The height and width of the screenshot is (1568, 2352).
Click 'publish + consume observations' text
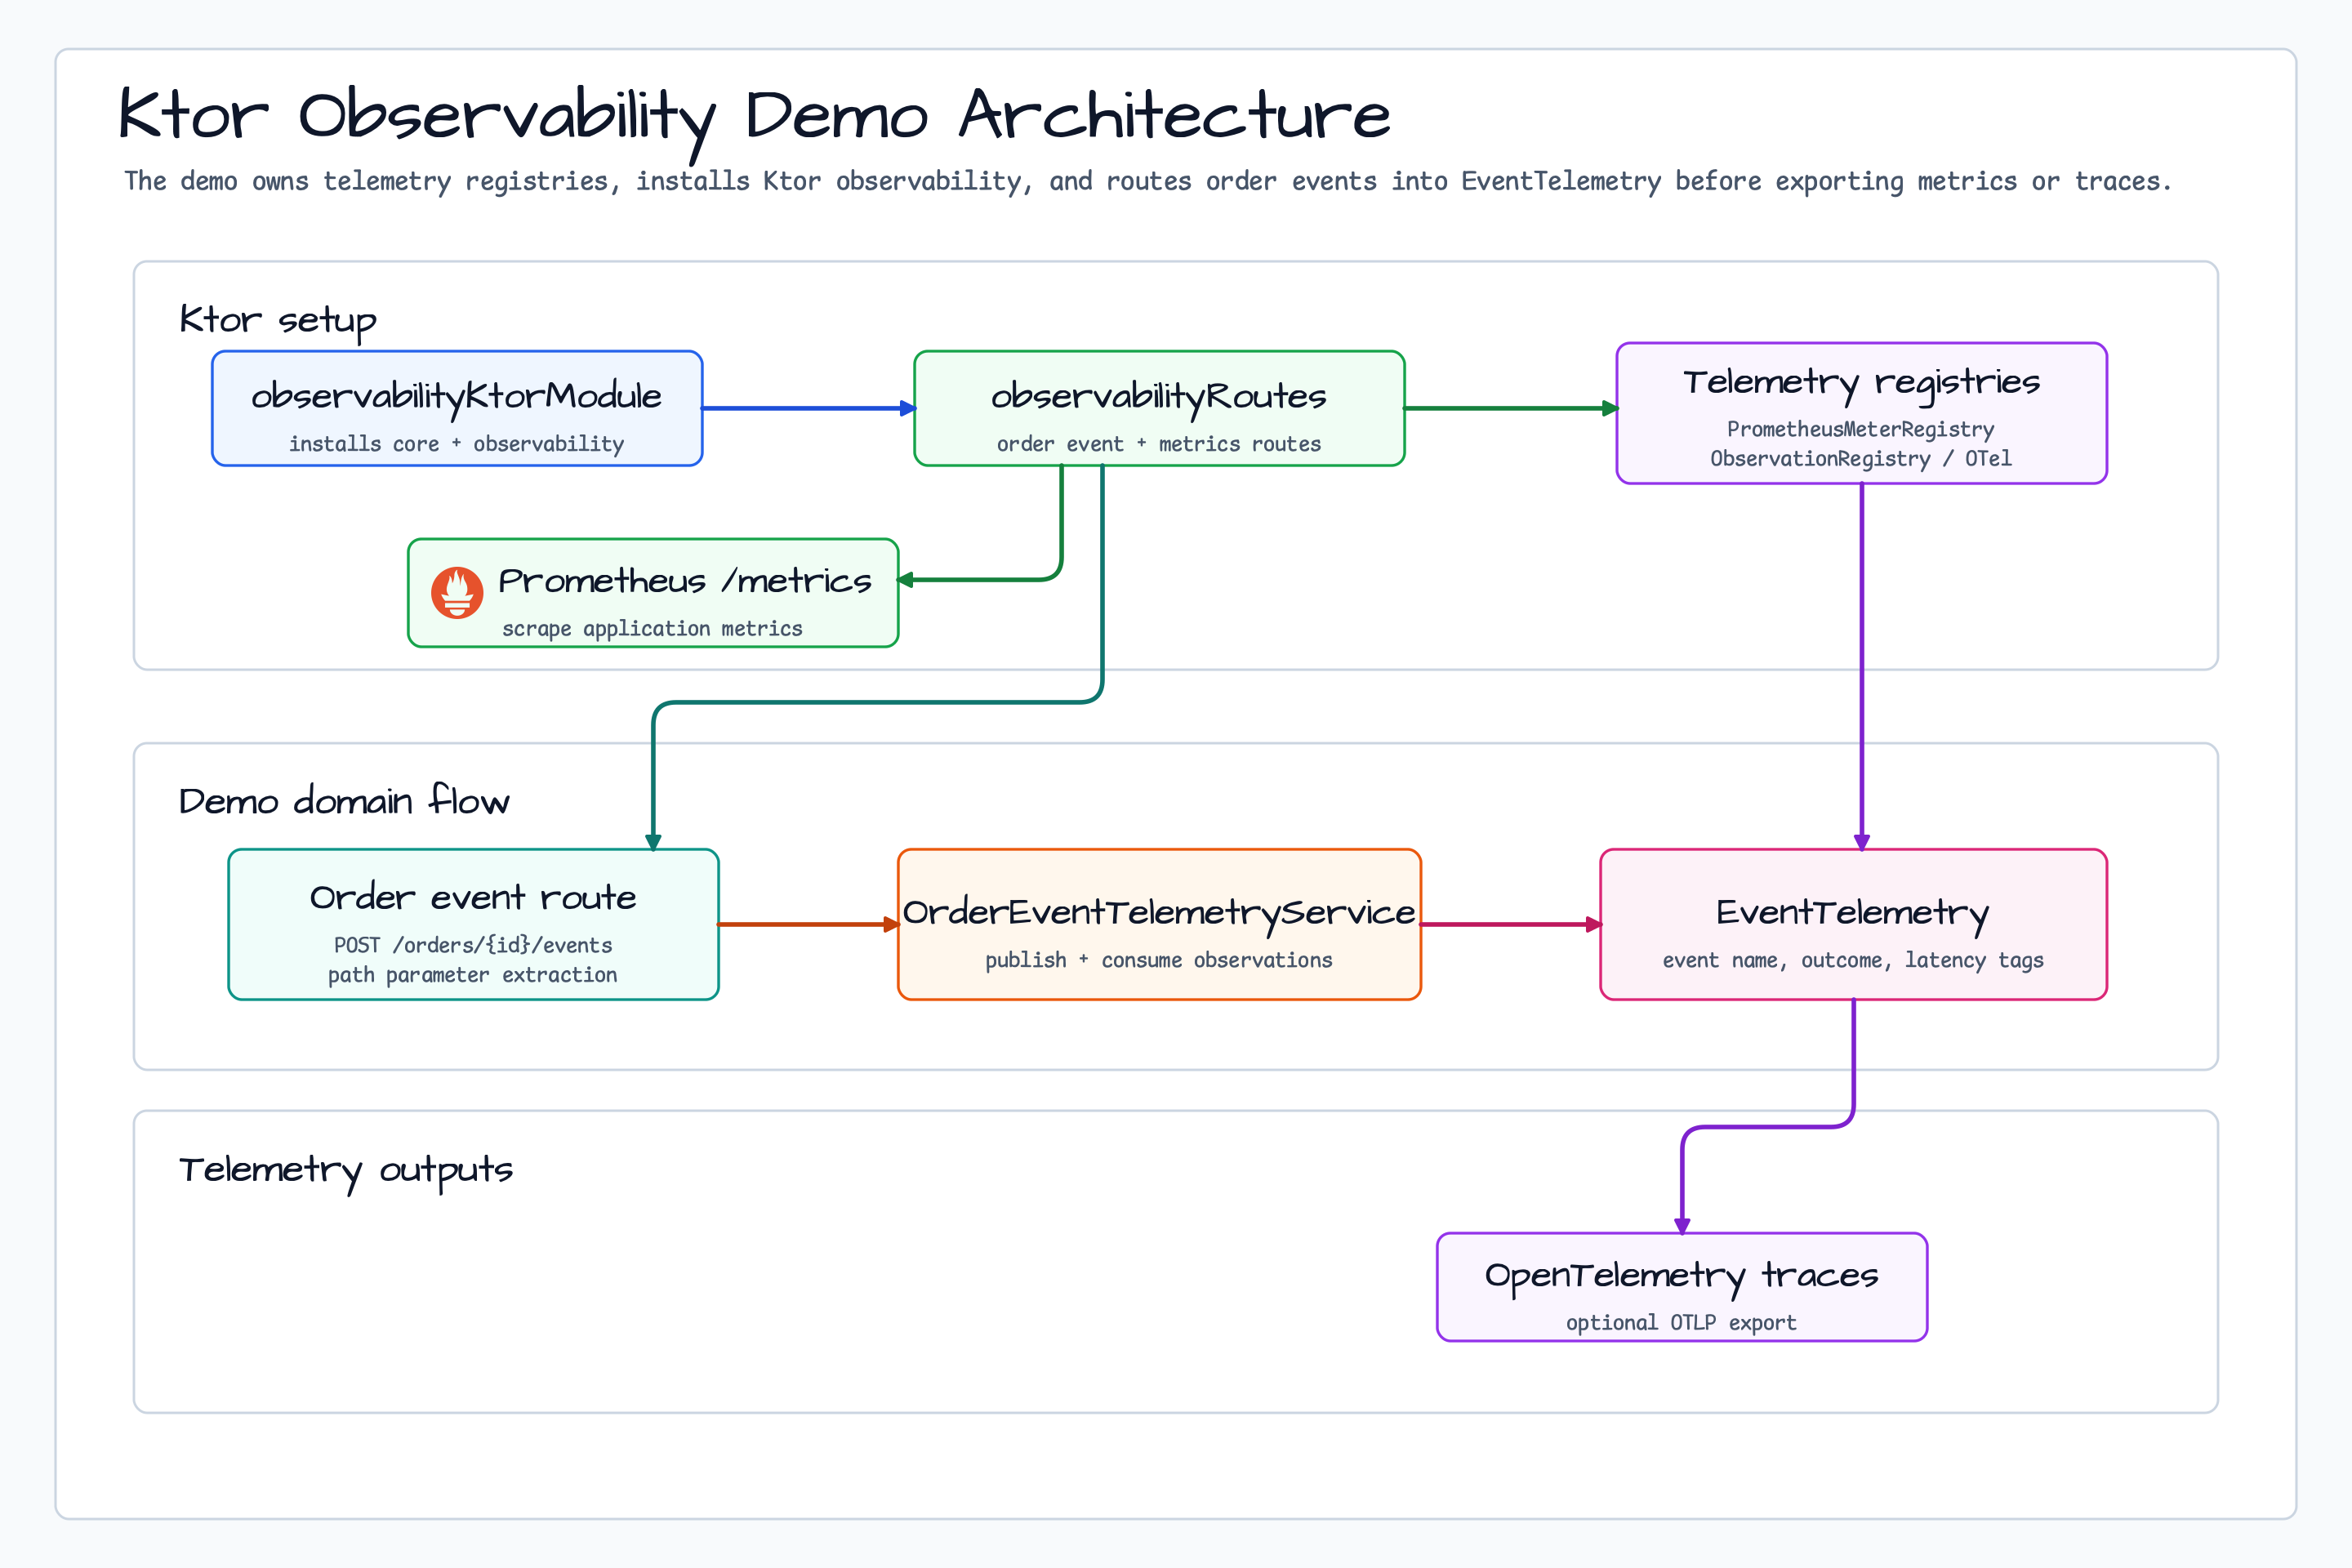coord(1159,960)
